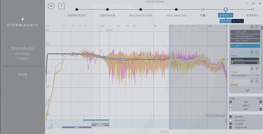The image size is (263, 134).
Task: Click Group 1's link channels icon
Action: [x=252, y=52]
